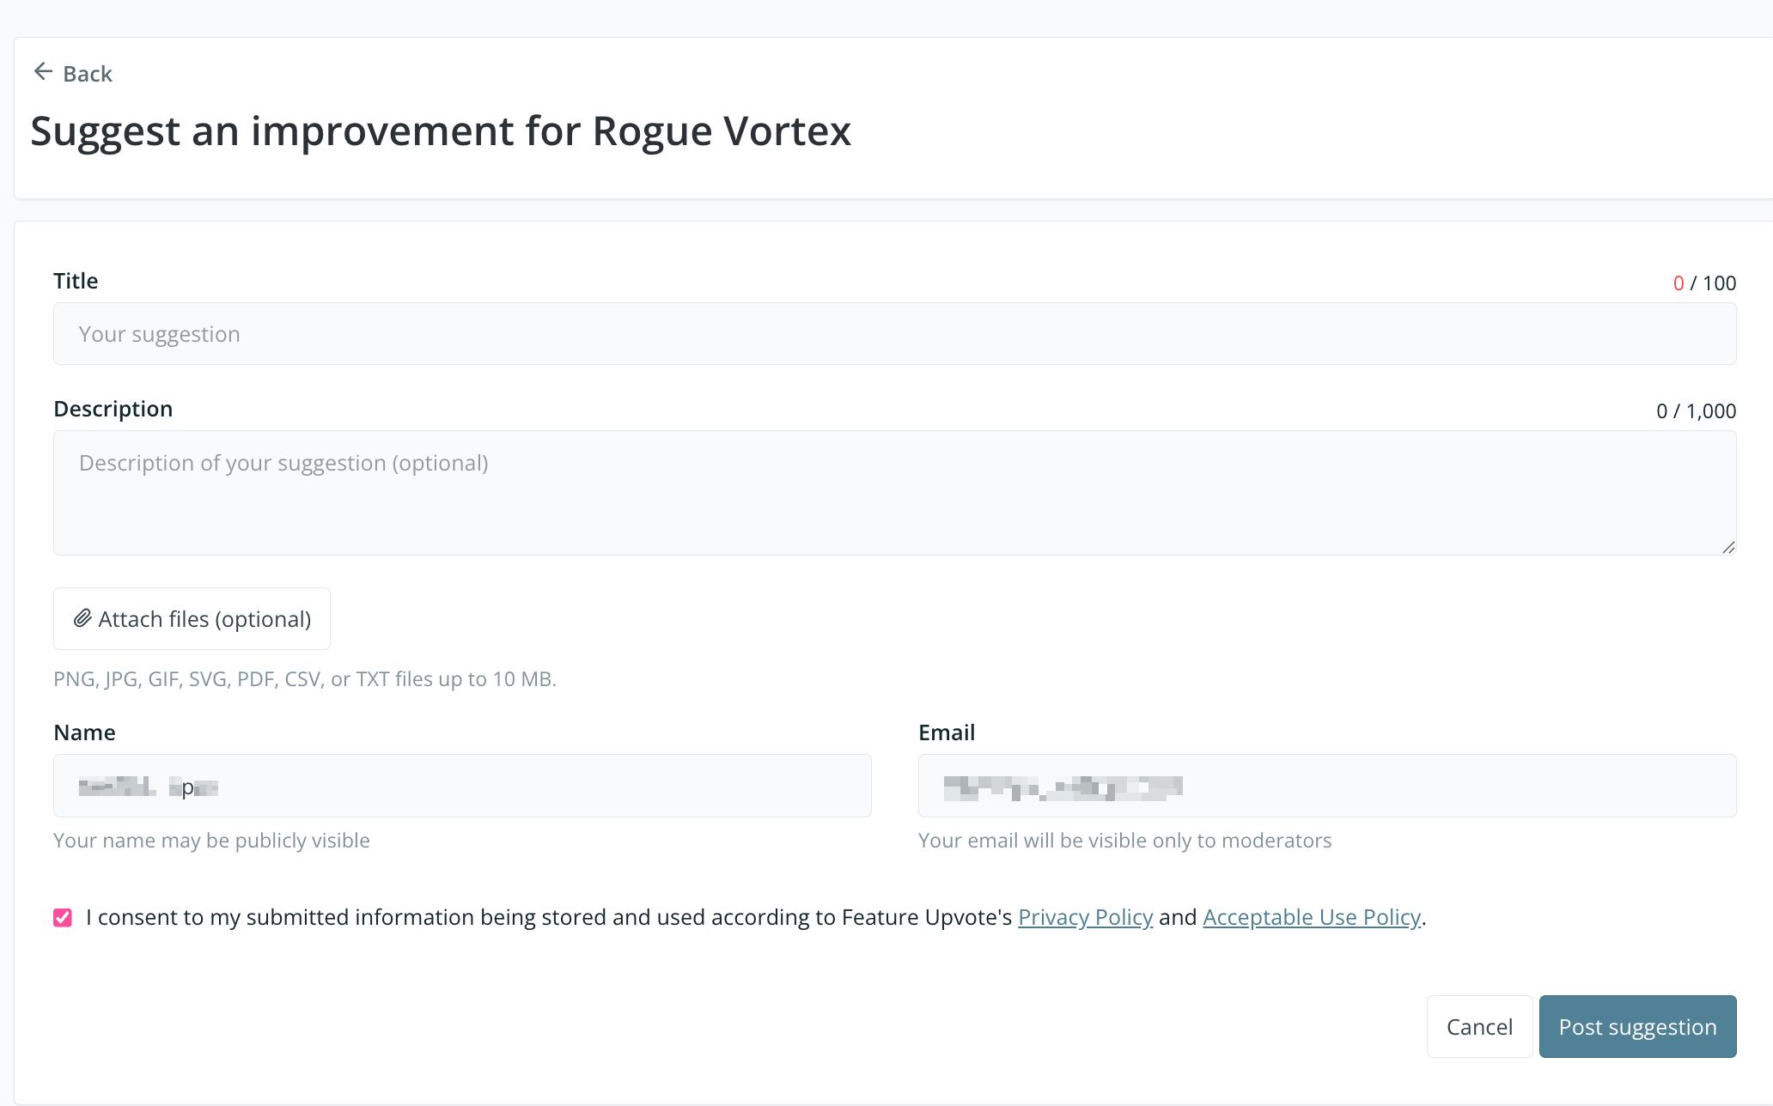Click the Title field label
1773x1106 pixels.
(76, 281)
